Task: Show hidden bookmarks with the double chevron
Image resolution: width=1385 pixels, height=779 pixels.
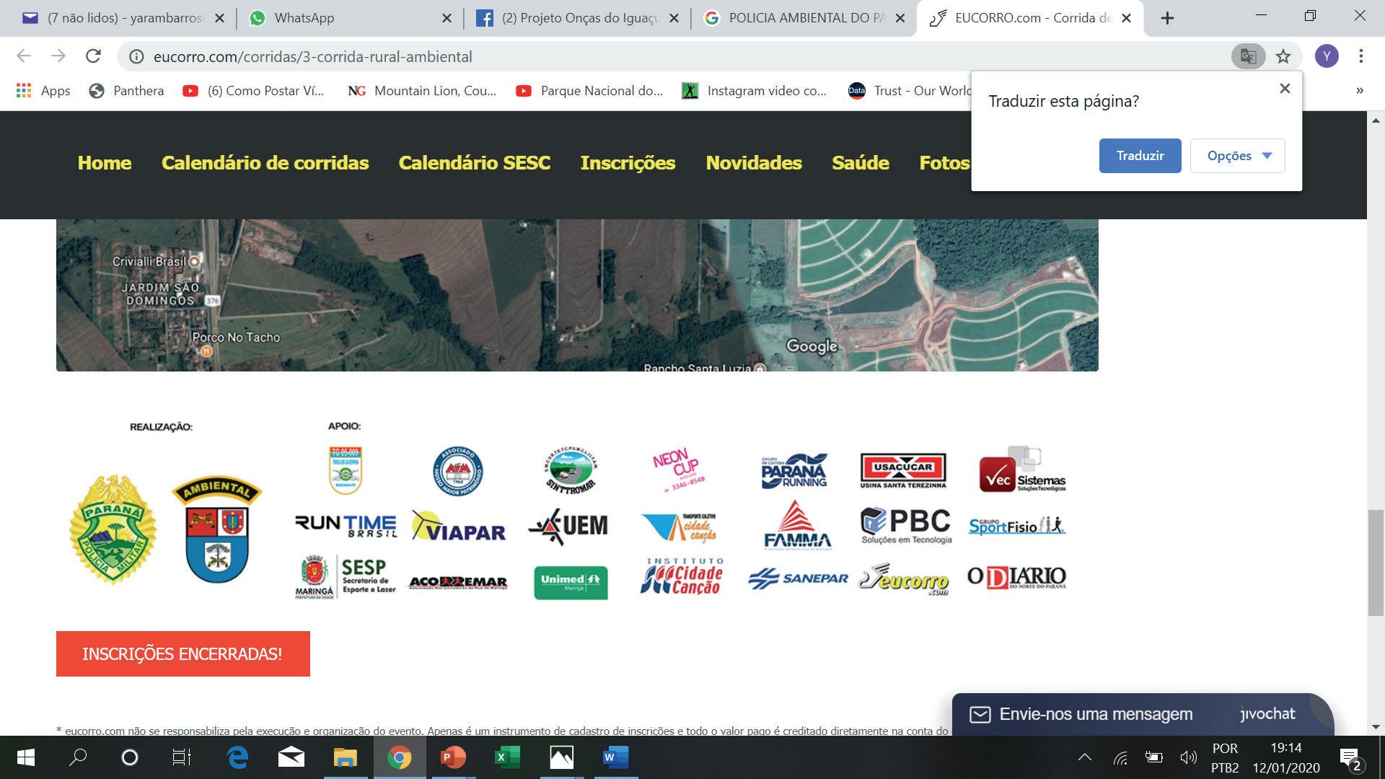Action: (1359, 91)
